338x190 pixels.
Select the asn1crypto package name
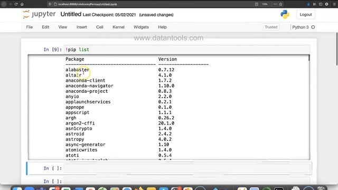coord(79,128)
